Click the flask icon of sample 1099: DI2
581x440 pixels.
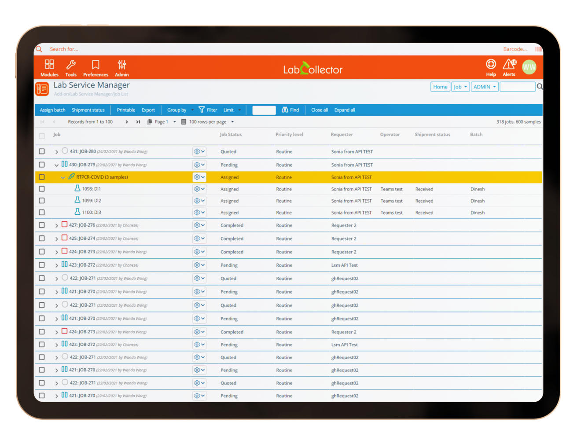pyautogui.click(x=77, y=200)
